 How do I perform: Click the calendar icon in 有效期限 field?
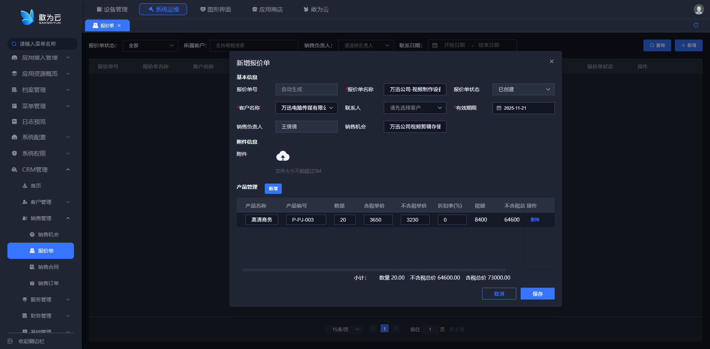point(499,108)
